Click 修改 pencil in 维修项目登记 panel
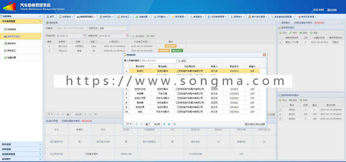 tap(293, 33)
